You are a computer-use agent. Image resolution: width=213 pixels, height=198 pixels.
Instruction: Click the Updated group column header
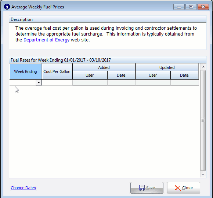coord(167,67)
